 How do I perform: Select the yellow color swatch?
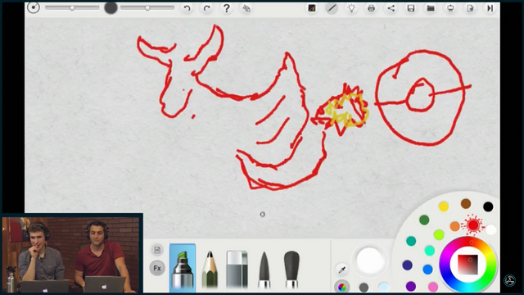pos(444,206)
